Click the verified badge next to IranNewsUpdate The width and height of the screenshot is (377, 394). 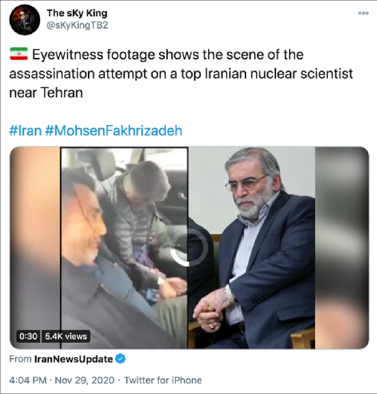click(121, 359)
